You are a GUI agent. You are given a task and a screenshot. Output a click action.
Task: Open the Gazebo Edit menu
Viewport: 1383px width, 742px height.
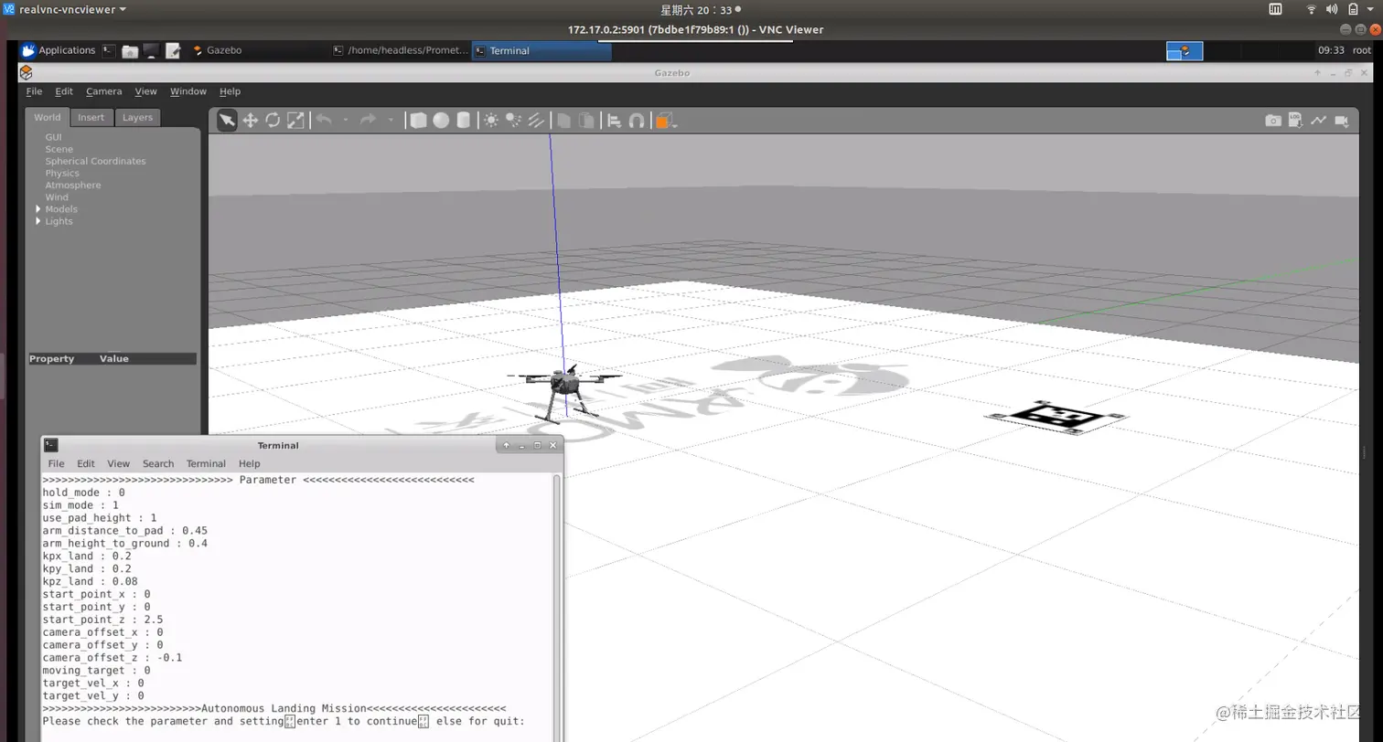point(64,91)
